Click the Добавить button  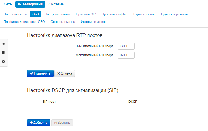pyautogui.click(x=39, y=123)
